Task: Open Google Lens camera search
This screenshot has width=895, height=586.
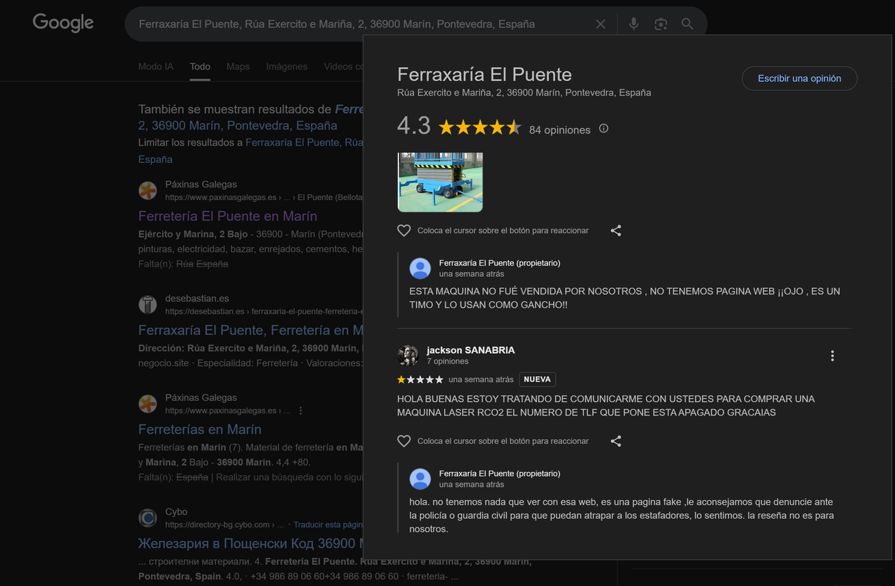Action: tap(660, 23)
